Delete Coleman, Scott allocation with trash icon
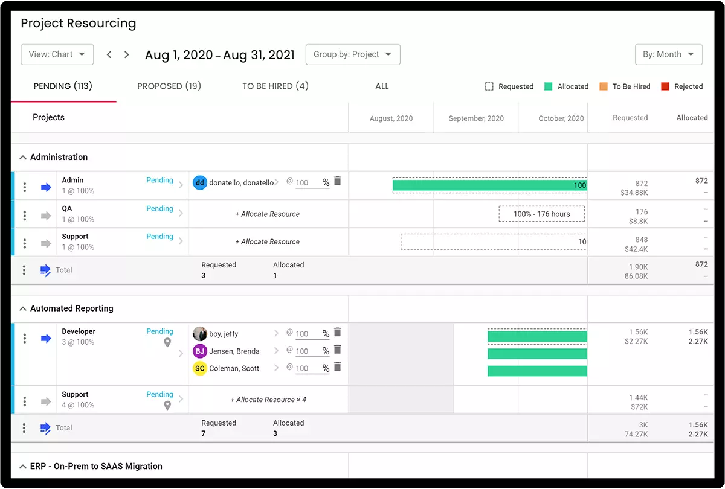The width and height of the screenshot is (725, 489). 338,367
